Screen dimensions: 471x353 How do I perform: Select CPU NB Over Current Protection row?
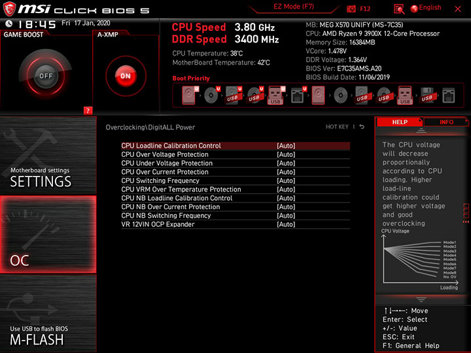[x=235, y=207]
